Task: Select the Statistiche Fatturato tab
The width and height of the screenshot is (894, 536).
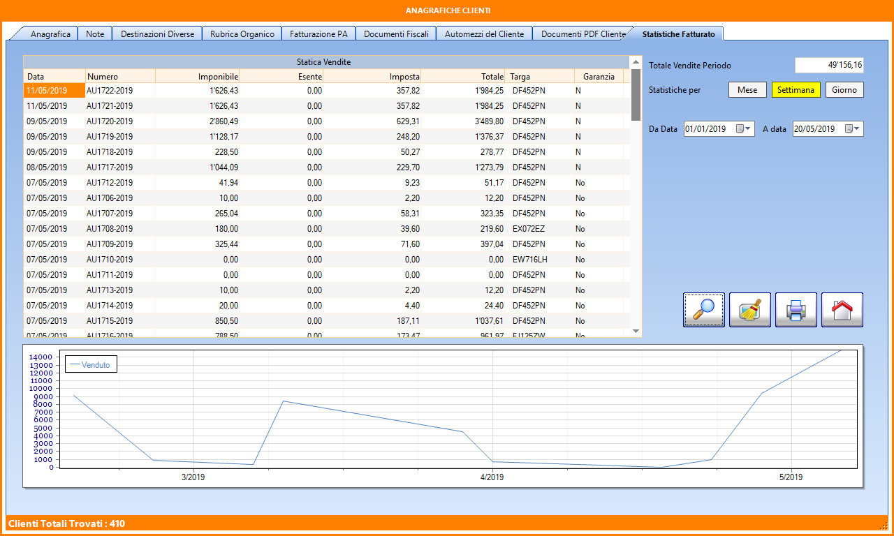Action: coord(678,33)
